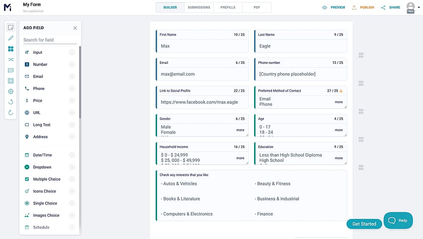Click the My Form title
This screenshot has height=239, width=423.
click(x=32, y=5)
